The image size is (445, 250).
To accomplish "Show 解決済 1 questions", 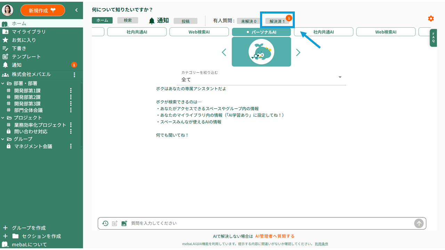I will pos(277,21).
